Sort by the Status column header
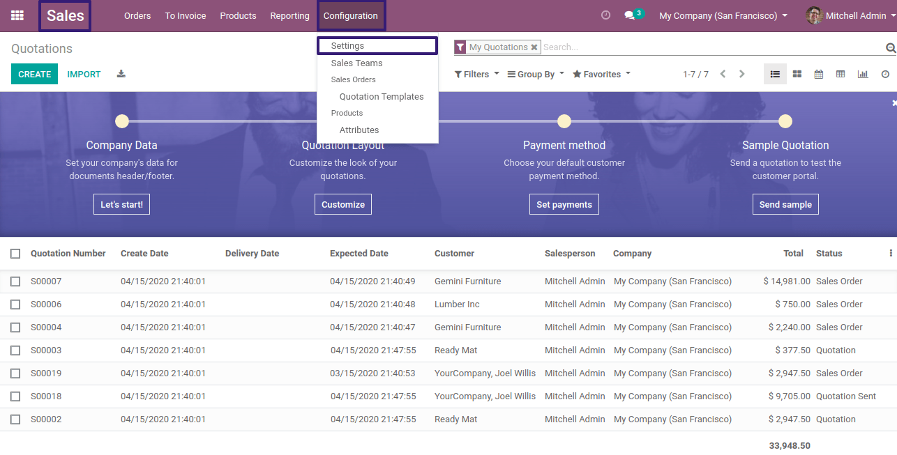 (829, 254)
